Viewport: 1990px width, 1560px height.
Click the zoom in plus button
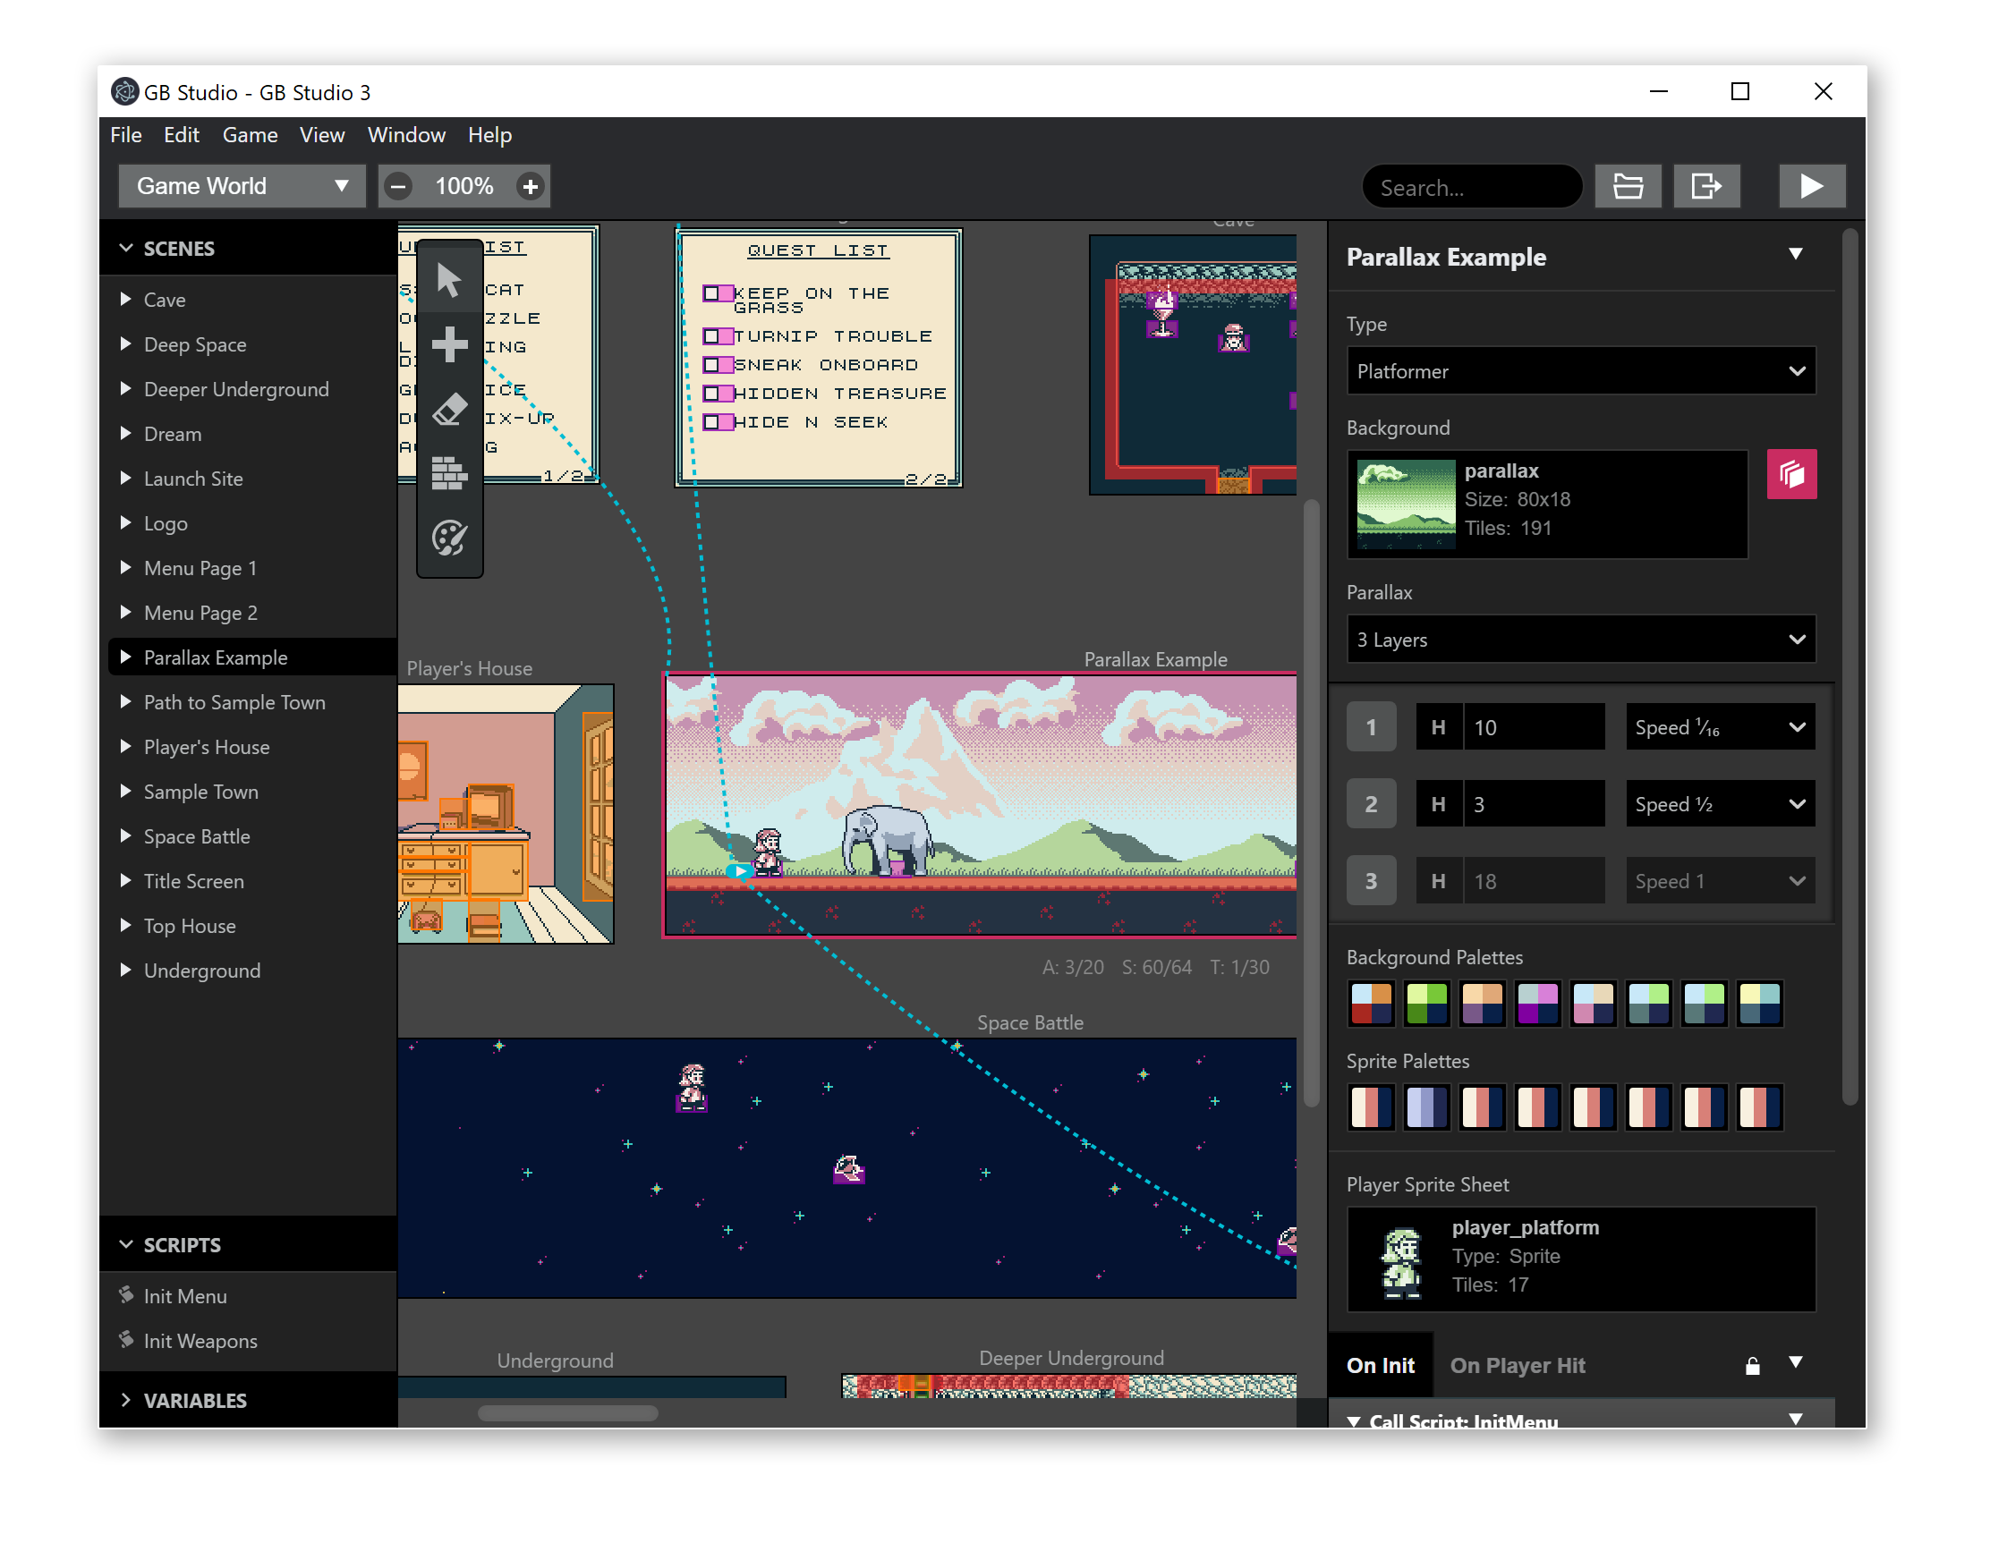[530, 186]
